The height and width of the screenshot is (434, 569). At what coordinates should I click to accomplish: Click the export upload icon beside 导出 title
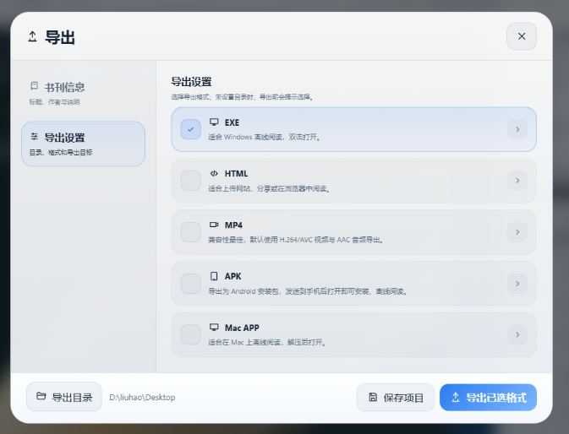[32, 36]
